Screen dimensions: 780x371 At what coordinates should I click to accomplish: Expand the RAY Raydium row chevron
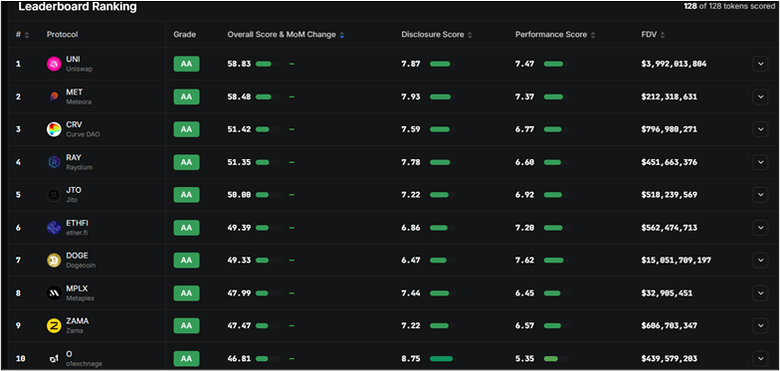coord(760,162)
